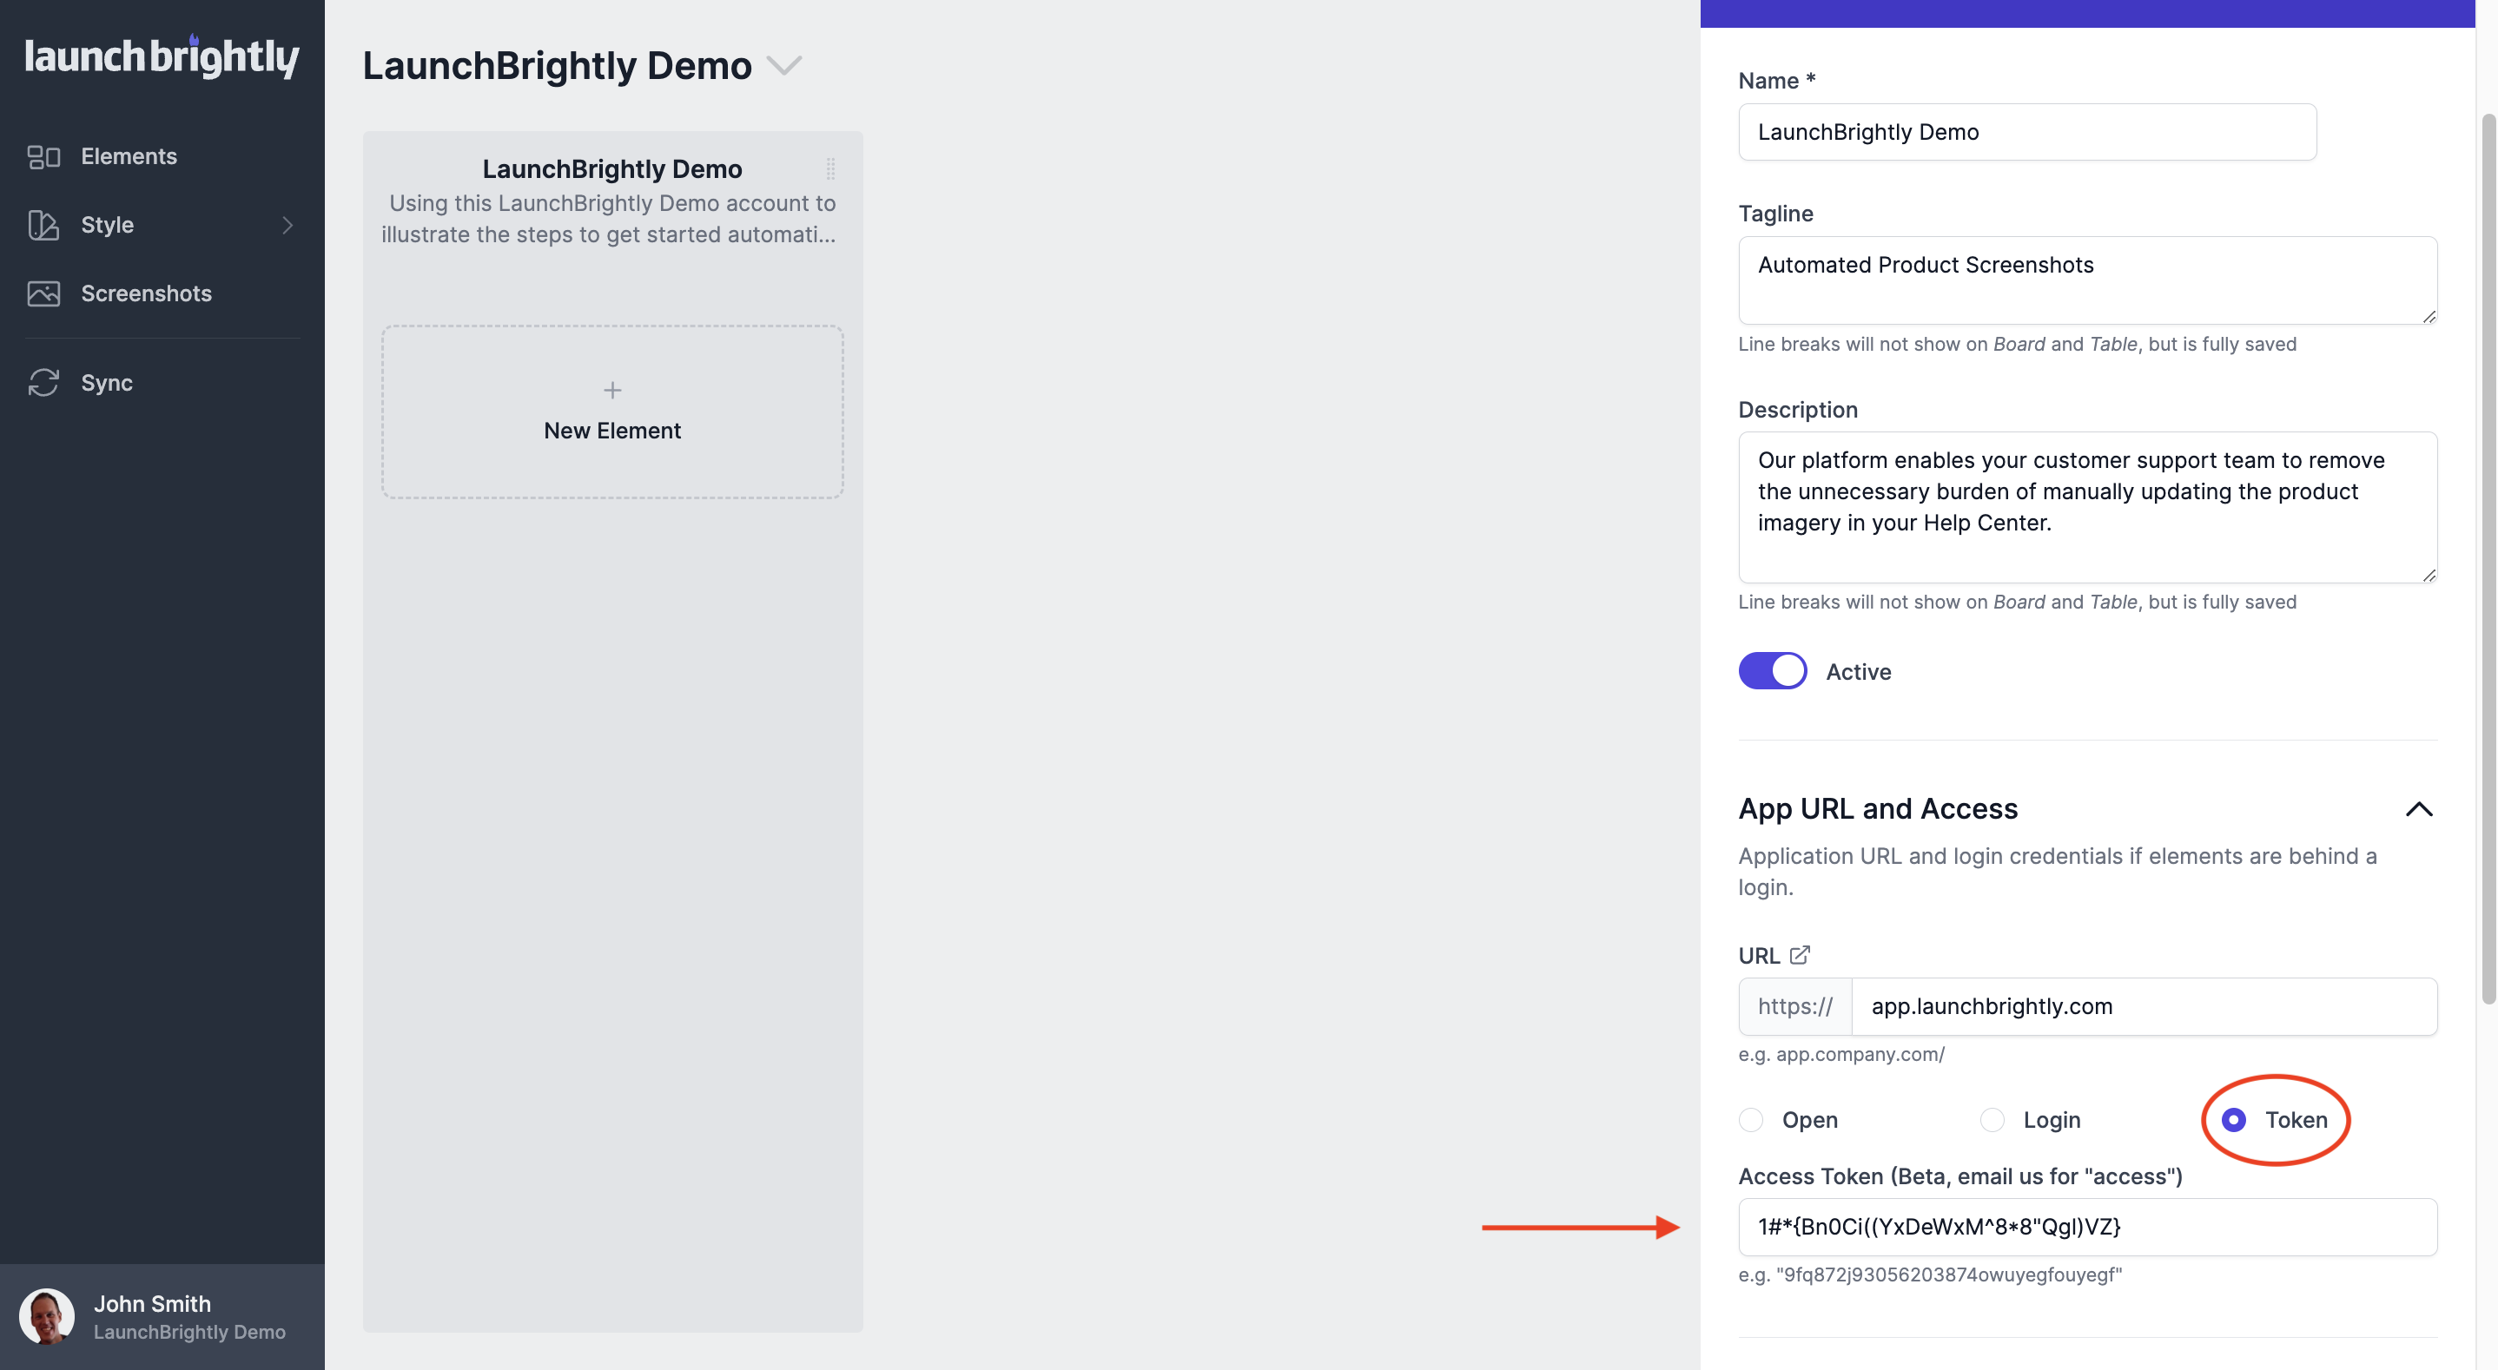This screenshot has width=2498, height=1370.
Task: Switch to the Screenshots view
Action: point(147,293)
